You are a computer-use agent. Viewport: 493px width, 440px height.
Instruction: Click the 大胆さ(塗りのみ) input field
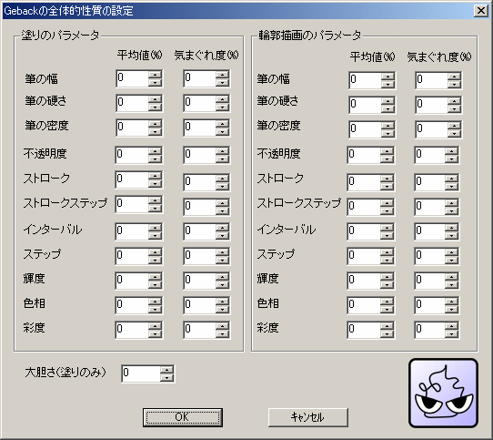tap(141, 373)
